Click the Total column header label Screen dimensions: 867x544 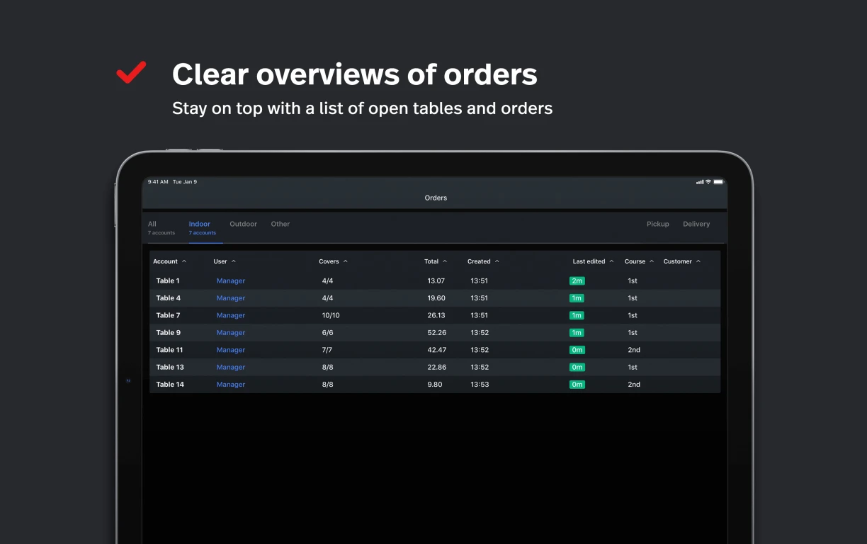pos(431,261)
